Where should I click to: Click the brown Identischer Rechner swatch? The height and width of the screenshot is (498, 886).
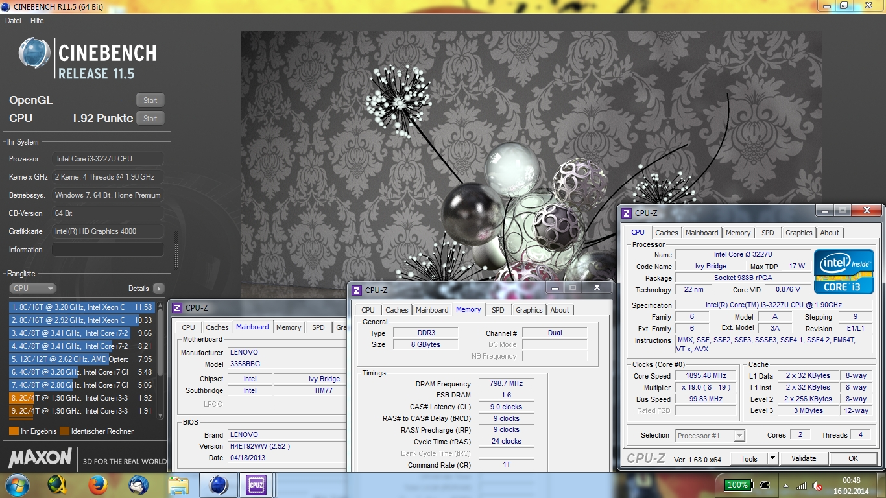pyautogui.click(x=64, y=431)
